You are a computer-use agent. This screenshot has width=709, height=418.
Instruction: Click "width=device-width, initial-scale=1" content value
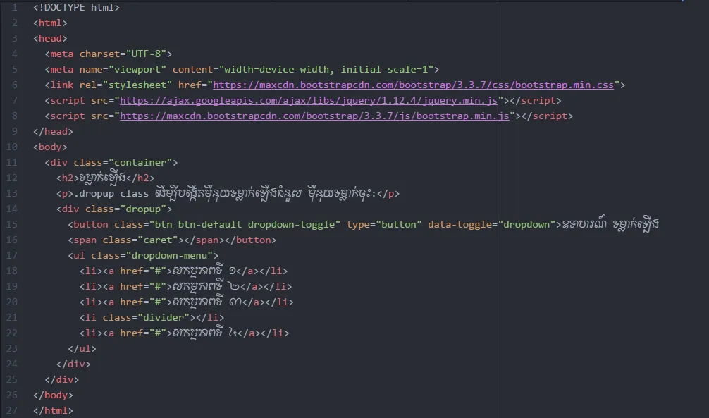coord(326,69)
